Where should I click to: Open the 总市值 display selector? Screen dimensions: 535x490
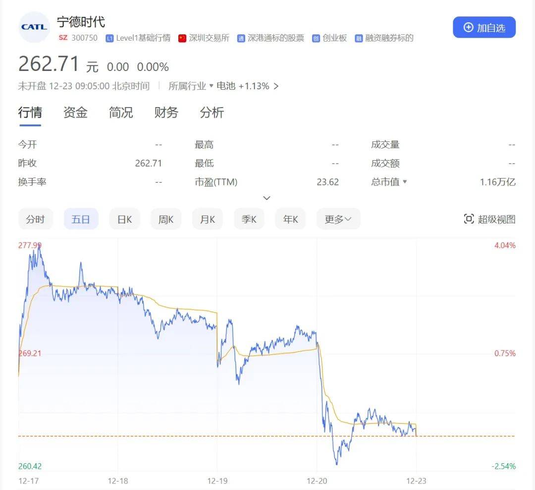coord(390,182)
